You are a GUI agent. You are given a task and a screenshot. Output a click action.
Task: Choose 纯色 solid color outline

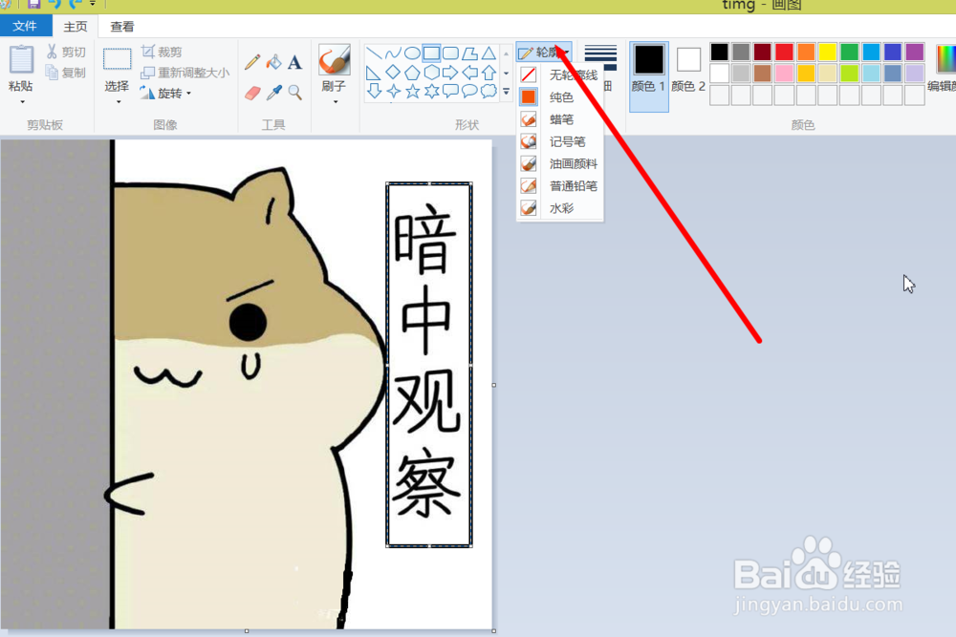pos(559,96)
